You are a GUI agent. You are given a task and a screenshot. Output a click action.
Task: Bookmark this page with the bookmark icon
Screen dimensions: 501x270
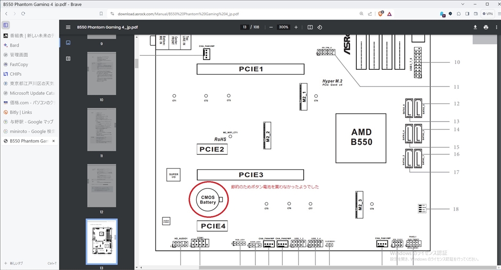[x=101, y=14]
